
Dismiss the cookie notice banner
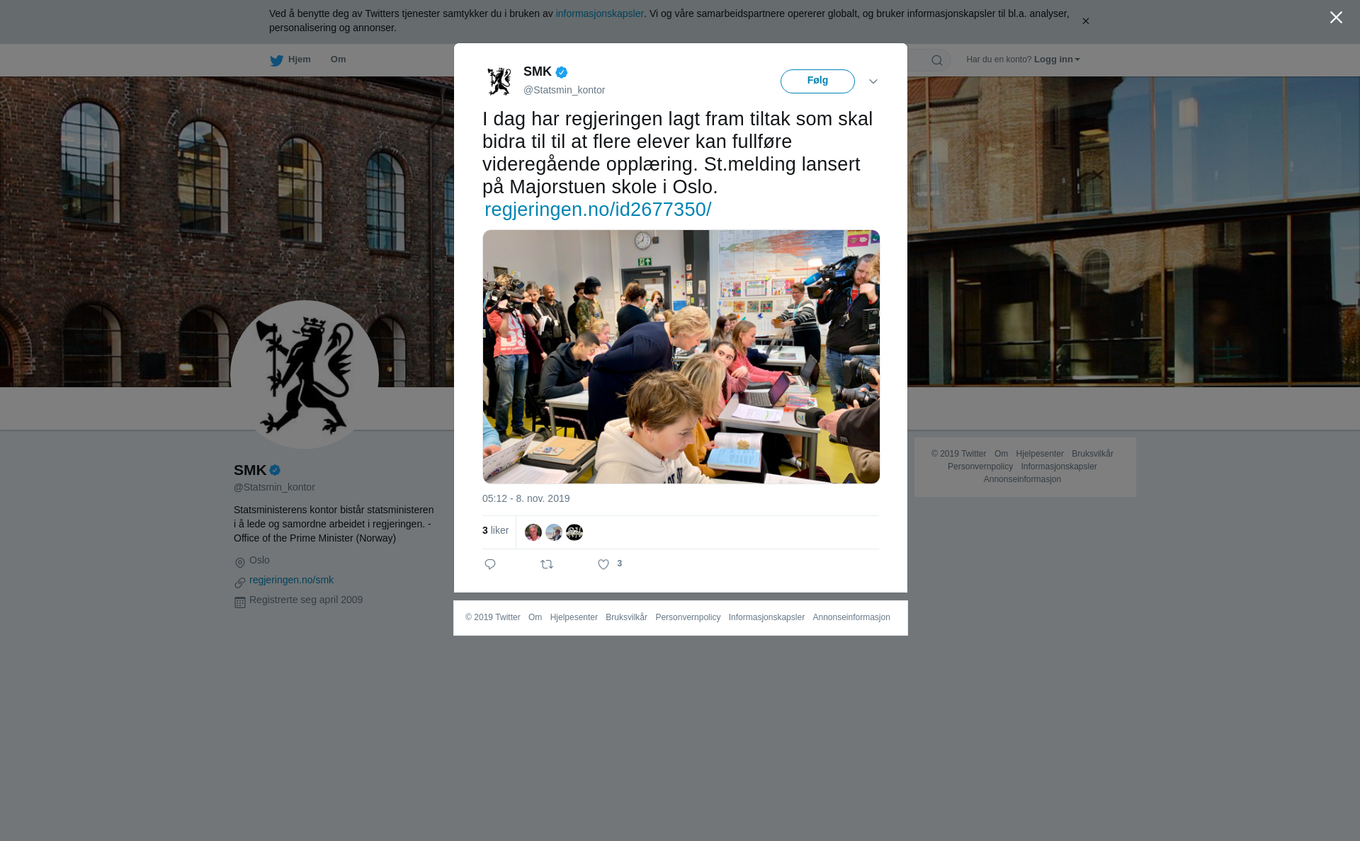pos(1085,21)
